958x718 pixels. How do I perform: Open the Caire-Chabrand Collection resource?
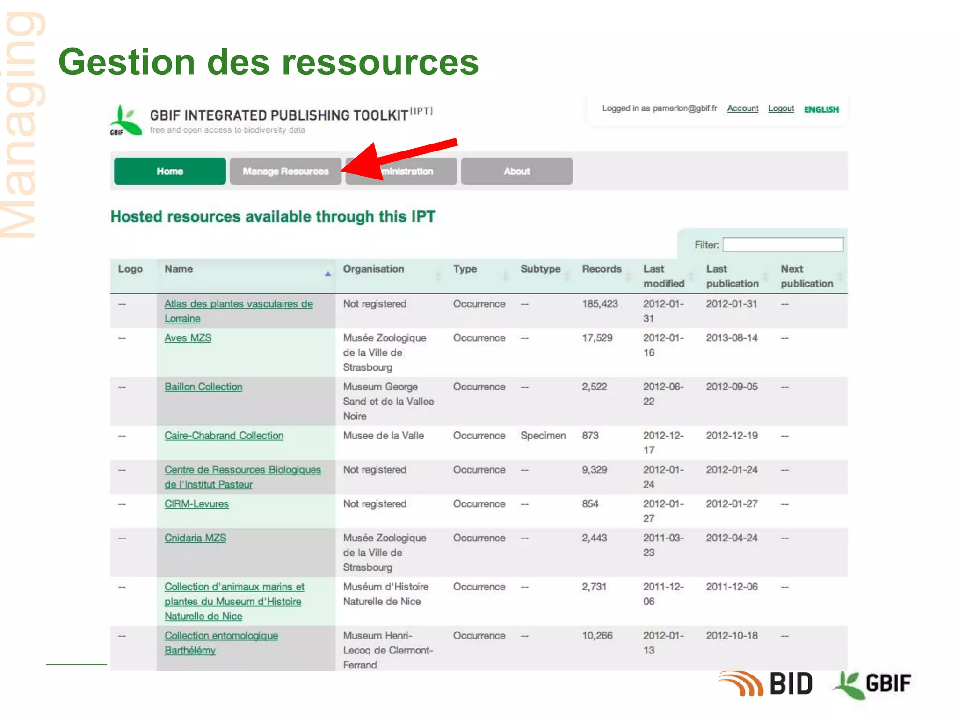(224, 435)
